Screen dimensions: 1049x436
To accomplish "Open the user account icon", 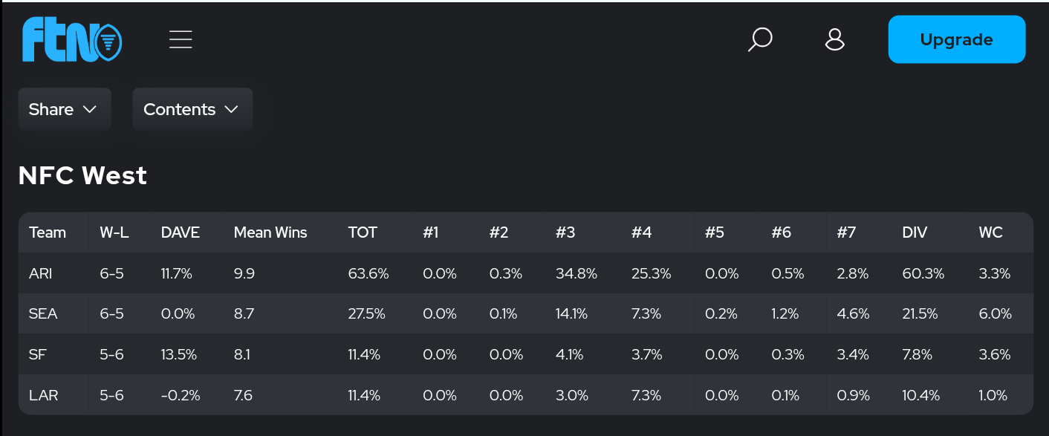I will [835, 39].
